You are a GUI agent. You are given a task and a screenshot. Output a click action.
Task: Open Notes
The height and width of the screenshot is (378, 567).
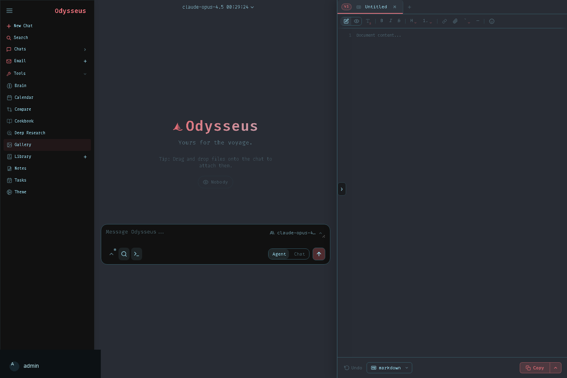[x=47, y=168]
